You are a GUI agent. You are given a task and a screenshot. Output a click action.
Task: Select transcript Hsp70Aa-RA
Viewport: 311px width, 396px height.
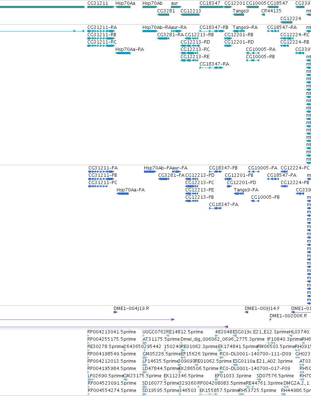(130, 49)
